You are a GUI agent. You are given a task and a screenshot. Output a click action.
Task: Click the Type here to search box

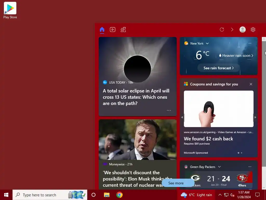coord(50,195)
